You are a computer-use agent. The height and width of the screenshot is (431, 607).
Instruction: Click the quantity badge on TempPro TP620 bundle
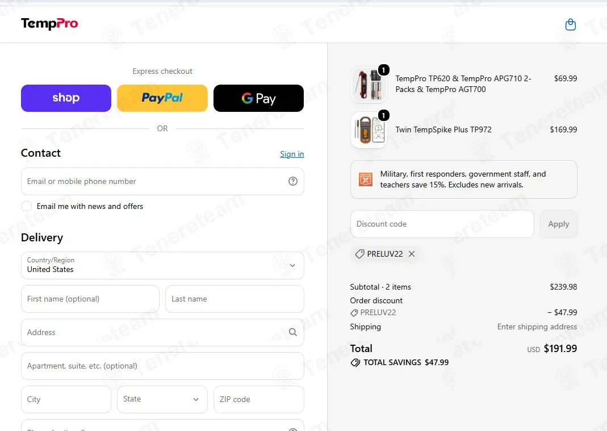click(x=383, y=70)
